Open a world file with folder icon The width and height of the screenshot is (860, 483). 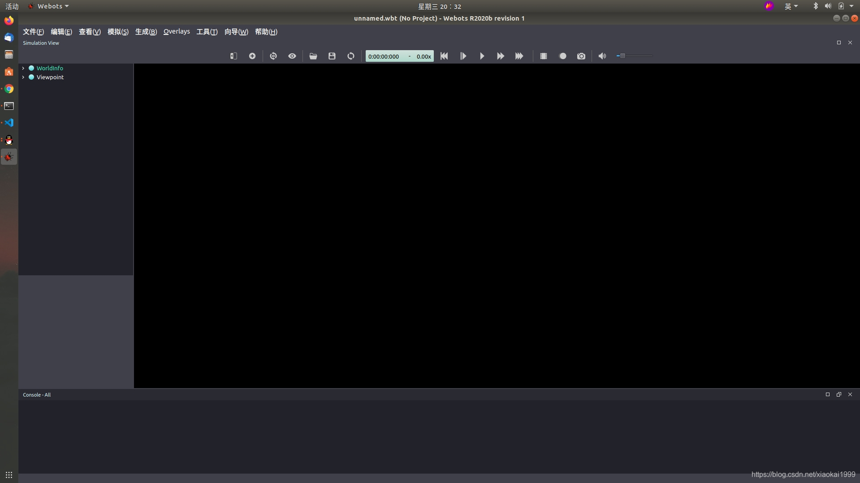point(313,56)
